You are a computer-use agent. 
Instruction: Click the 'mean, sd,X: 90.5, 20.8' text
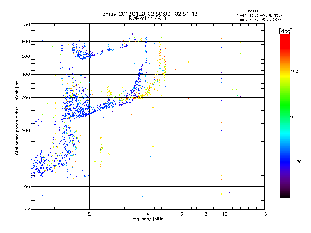(259, 19)
